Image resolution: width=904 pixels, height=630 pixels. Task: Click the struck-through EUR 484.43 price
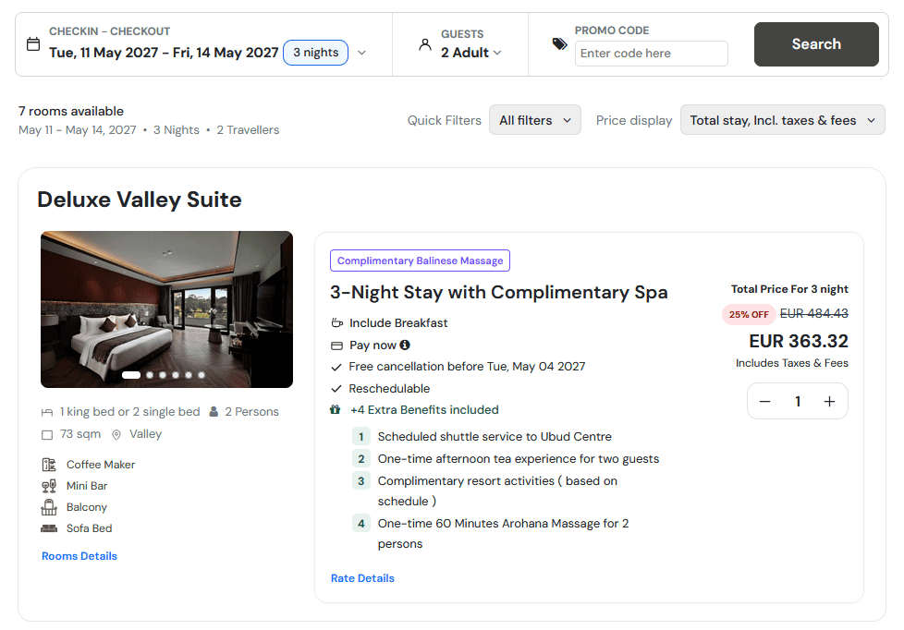(814, 313)
